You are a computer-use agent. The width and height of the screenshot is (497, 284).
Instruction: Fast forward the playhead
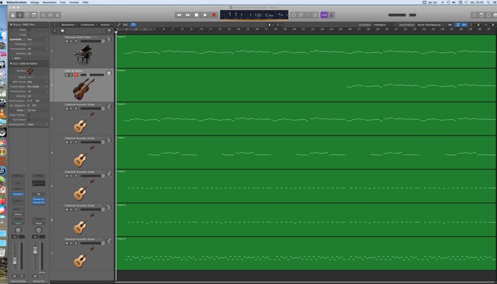click(188, 15)
